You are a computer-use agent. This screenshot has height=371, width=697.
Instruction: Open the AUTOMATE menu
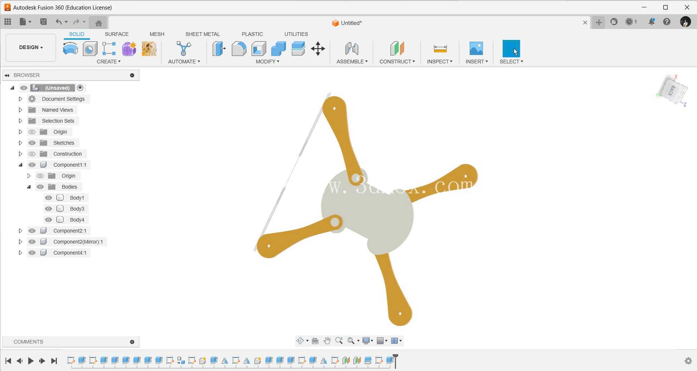pos(184,62)
